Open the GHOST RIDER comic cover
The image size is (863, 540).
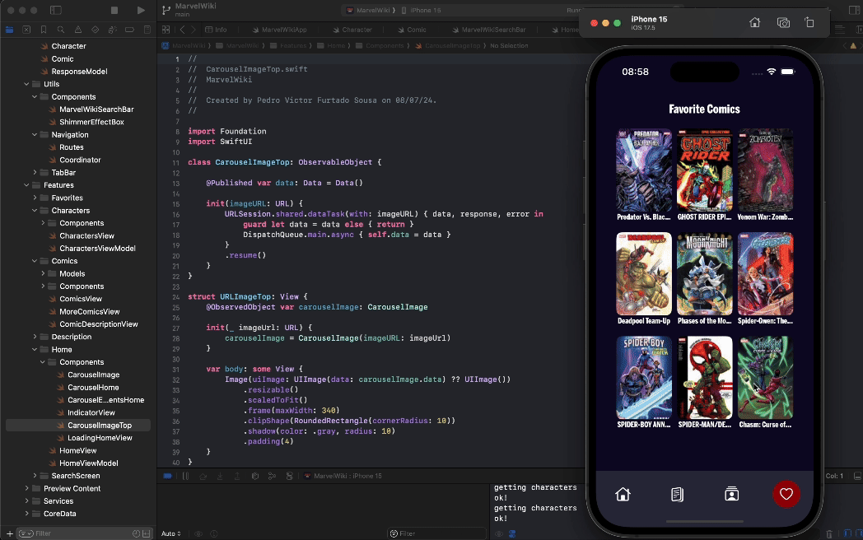pyautogui.click(x=705, y=170)
